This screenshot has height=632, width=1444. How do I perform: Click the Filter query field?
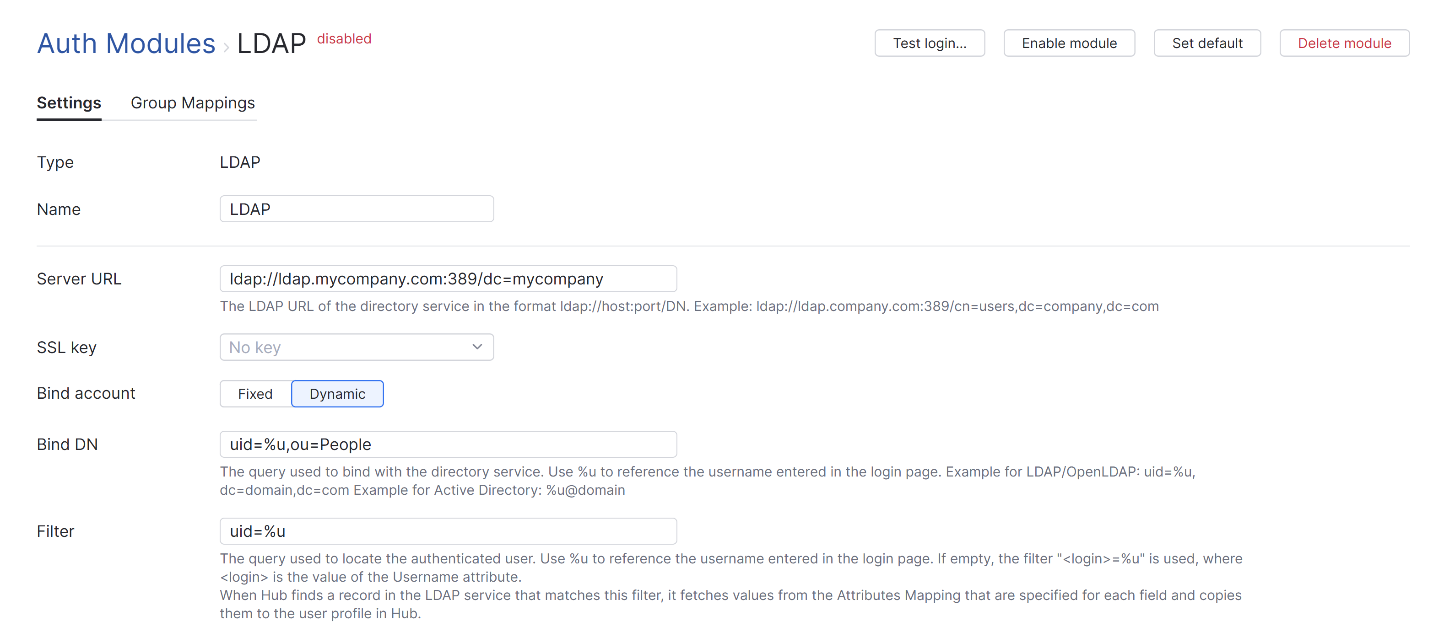pos(449,531)
